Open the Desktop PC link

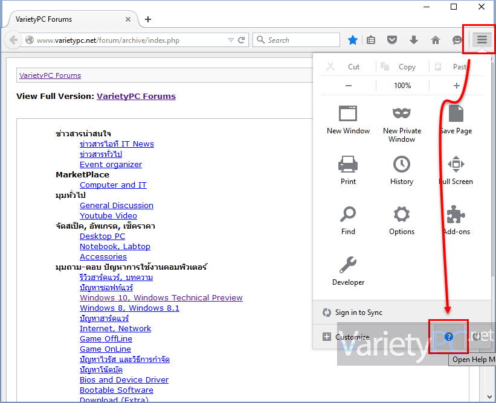pyautogui.click(x=102, y=236)
